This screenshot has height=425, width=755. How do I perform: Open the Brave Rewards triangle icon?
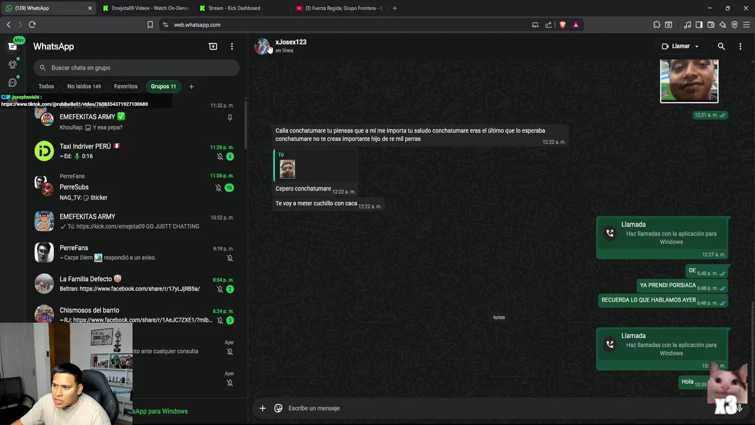coord(576,25)
